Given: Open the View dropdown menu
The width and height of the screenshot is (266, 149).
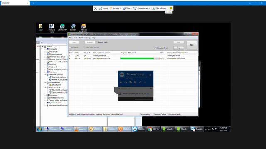Looking at the screenshot, I should [127, 8].
